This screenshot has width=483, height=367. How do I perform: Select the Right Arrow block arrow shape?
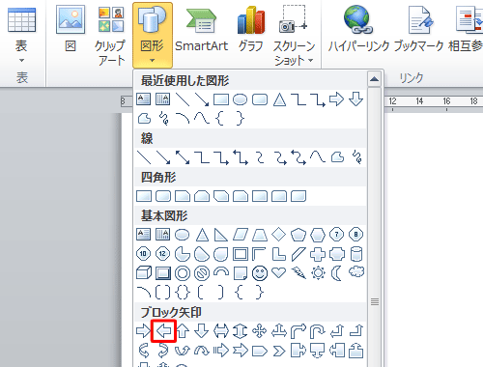(144, 331)
